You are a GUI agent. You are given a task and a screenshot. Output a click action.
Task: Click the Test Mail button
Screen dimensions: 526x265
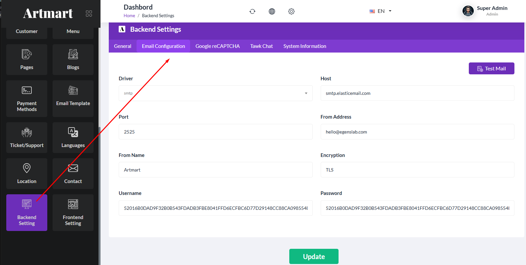491,68
